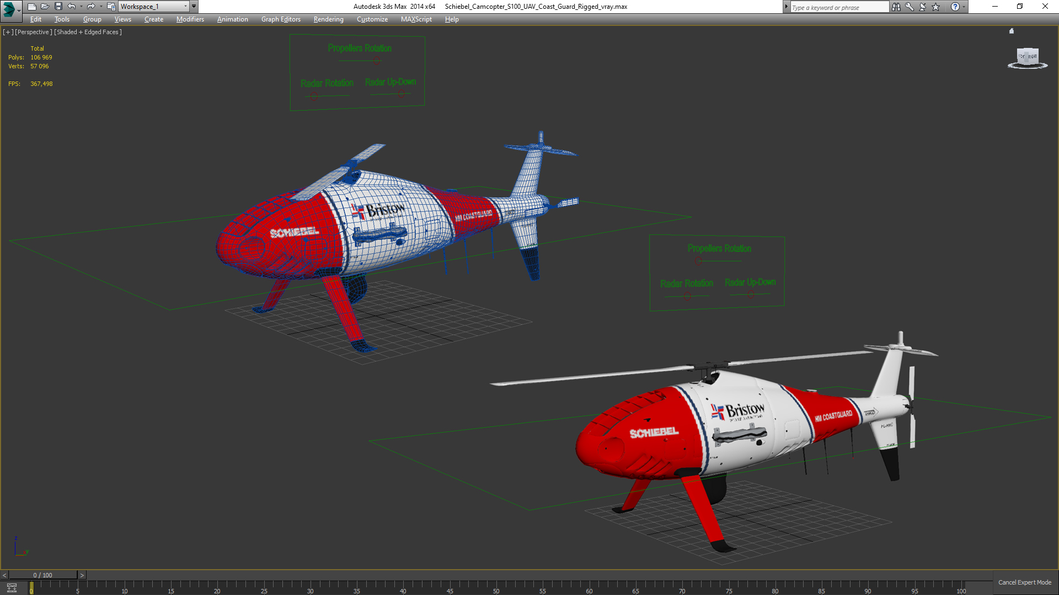1059x595 pixels.
Task: Click the Redo arrow icon
Action: [x=91, y=7]
